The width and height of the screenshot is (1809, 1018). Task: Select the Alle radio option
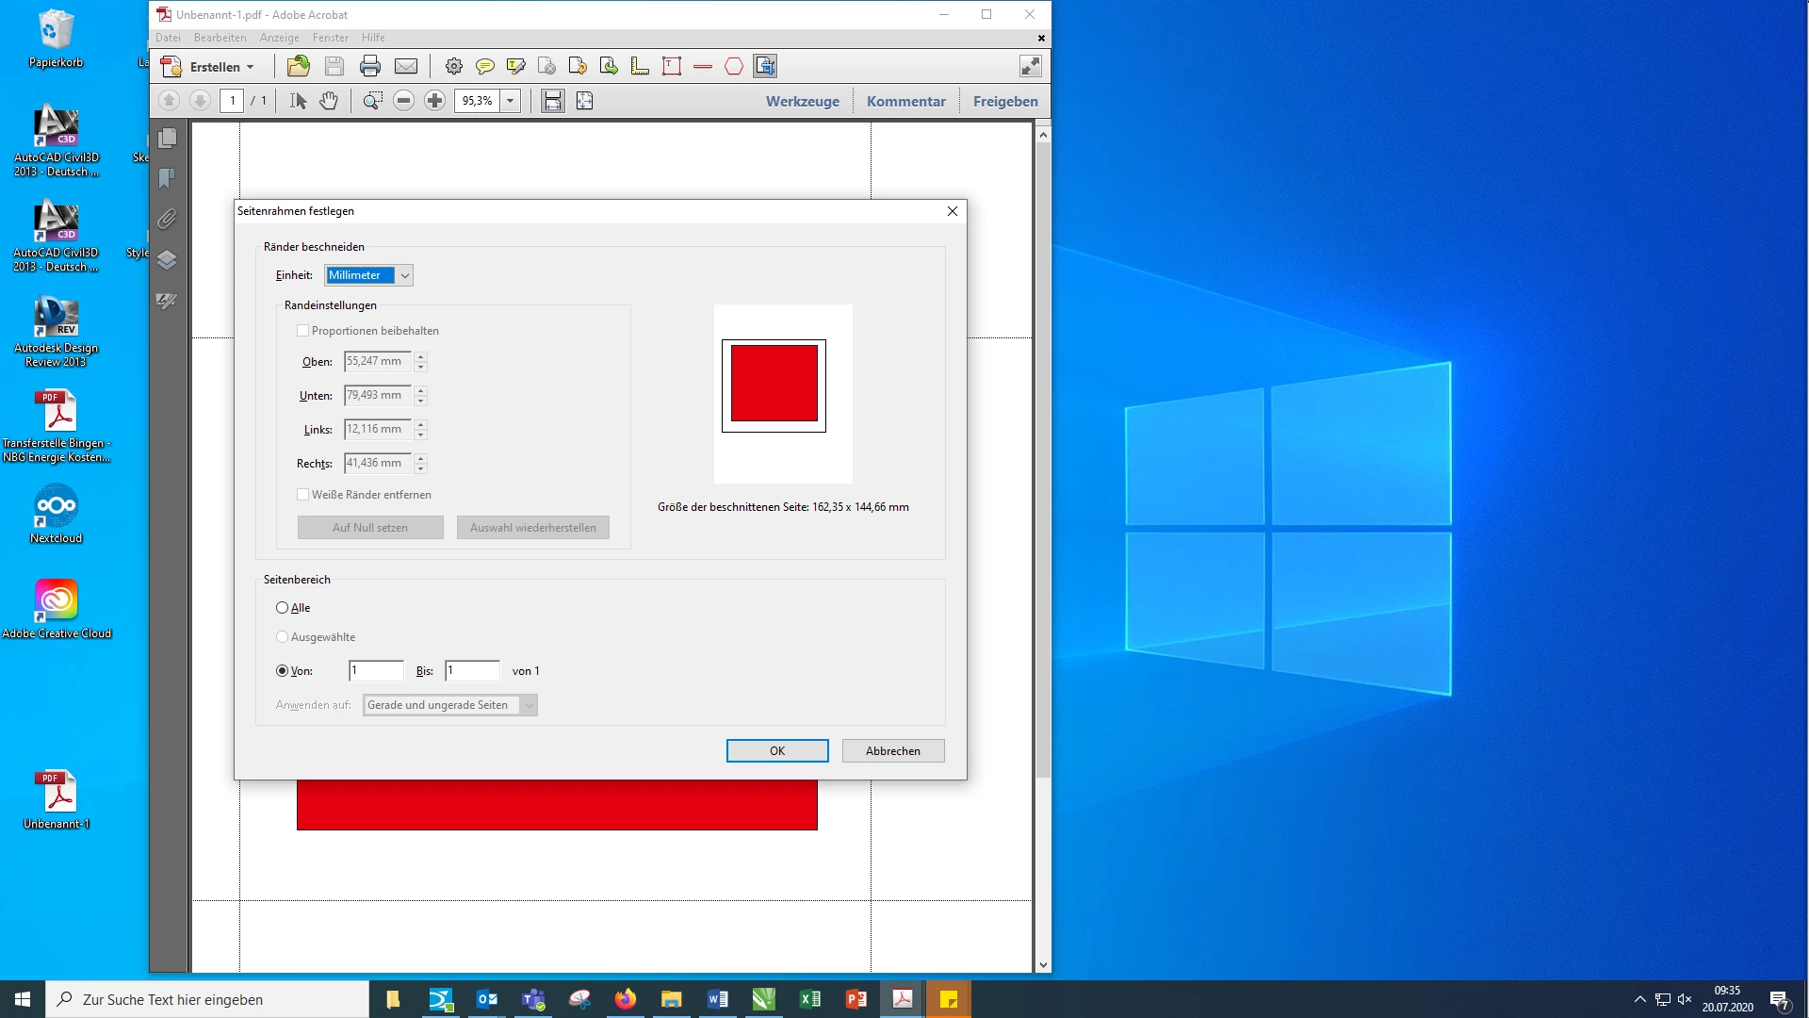click(x=283, y=608)
